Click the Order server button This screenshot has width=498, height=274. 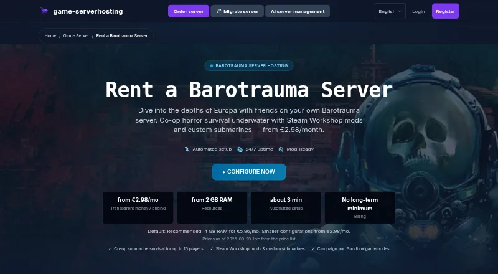click(x=189, y=11)
